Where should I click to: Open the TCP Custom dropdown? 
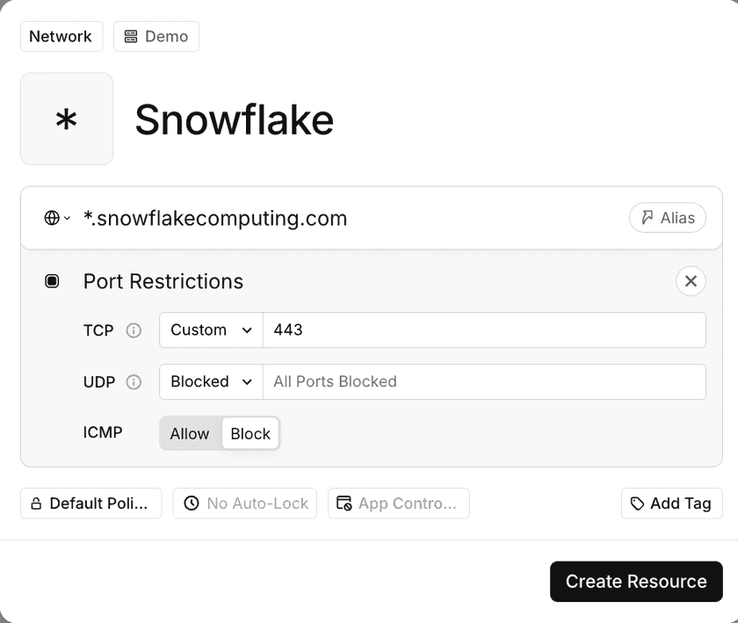click(x=210, y=330)
